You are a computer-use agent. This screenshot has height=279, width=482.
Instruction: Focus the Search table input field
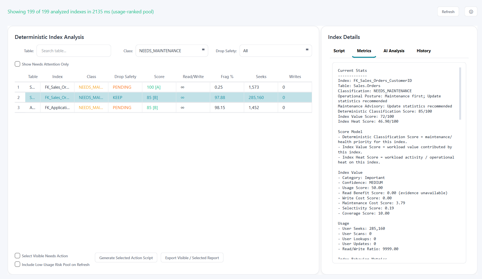tap(74, 51)
